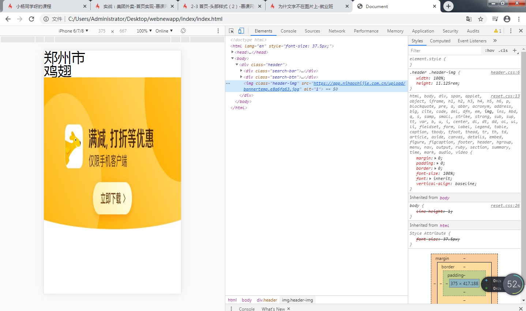Click the browser forward arrow

coord(20,19)
